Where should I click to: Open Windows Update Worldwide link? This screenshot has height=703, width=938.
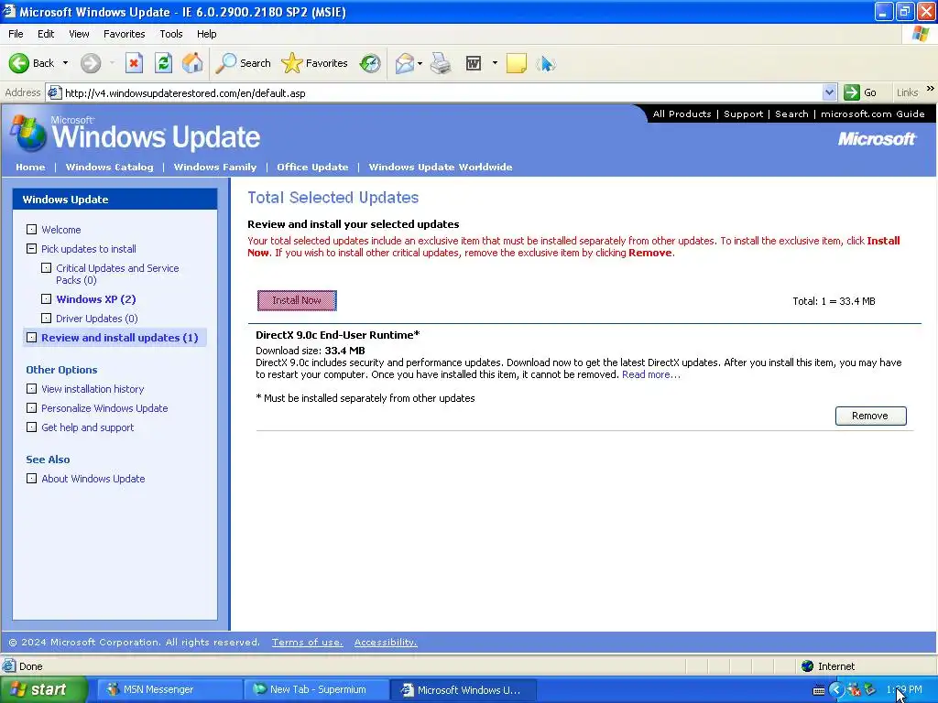[441, 167]
